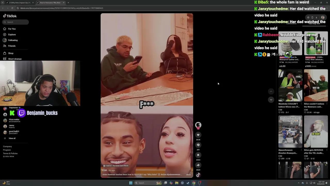Go to the Following feed
Viewport: 330px width, 186px height.
[13, 40]
